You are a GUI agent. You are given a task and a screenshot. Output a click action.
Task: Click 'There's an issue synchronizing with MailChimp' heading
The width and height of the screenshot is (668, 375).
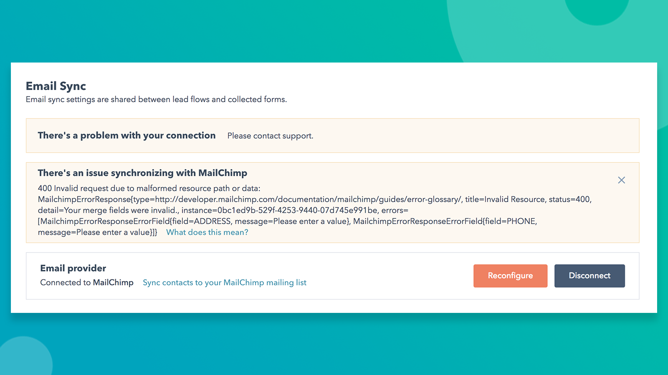(x=142, y=172)
